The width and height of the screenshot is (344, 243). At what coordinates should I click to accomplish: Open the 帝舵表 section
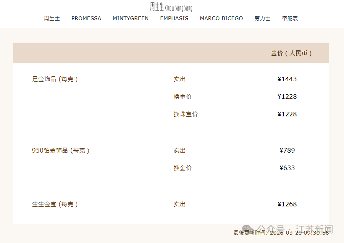(x=290, y=18)
